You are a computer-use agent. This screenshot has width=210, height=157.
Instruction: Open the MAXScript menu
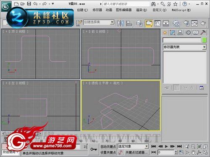pos(181,10)
